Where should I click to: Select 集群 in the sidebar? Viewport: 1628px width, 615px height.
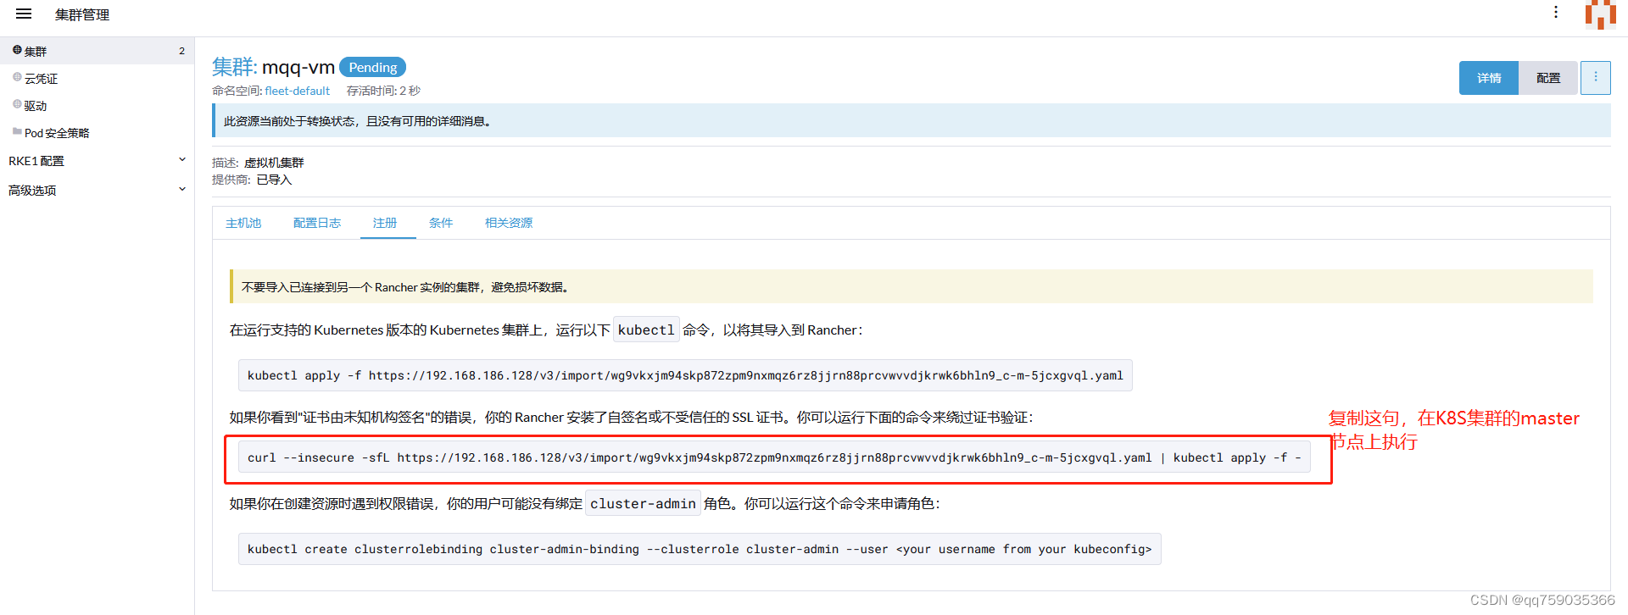pos(97,51)
